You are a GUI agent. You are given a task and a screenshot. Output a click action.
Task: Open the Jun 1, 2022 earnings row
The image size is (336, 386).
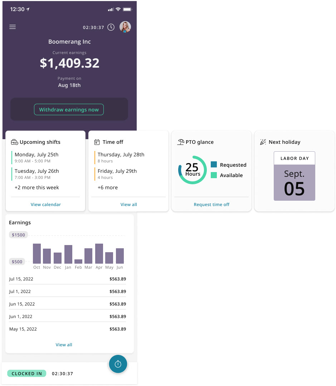(67, 317)
